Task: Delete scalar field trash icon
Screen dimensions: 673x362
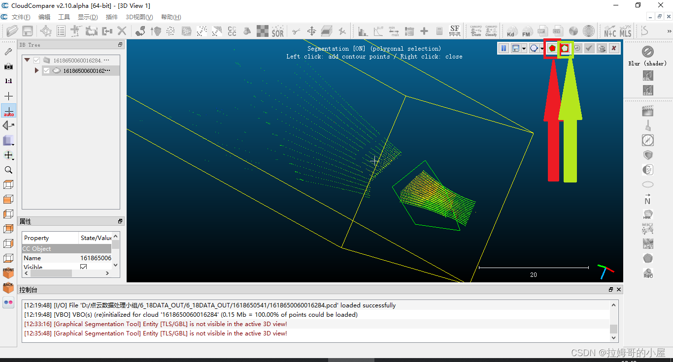Action: click(x=409, y=31)
